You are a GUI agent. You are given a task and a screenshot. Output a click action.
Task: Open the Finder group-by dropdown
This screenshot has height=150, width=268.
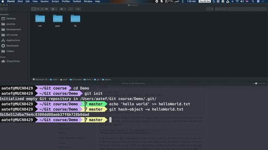tap(54, 9)
